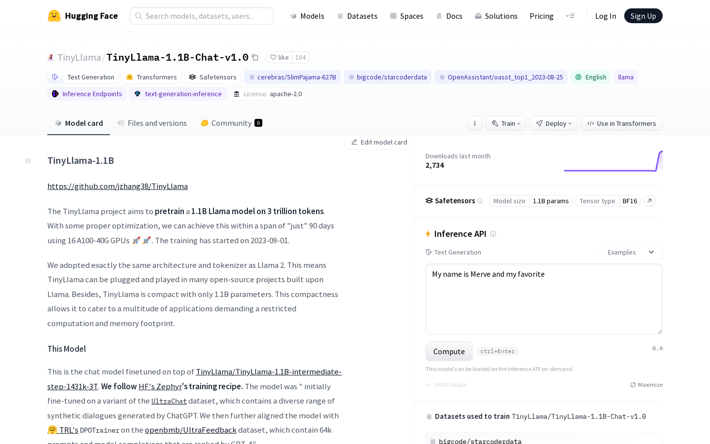Open the UltraChat dataset link
This screenshot has height=444, width=710.
tap(169, 401)
